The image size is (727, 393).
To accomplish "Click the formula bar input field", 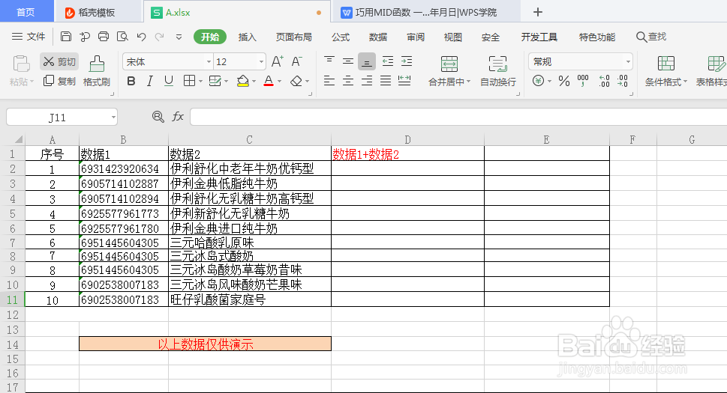I will click(x=458, y=117).
